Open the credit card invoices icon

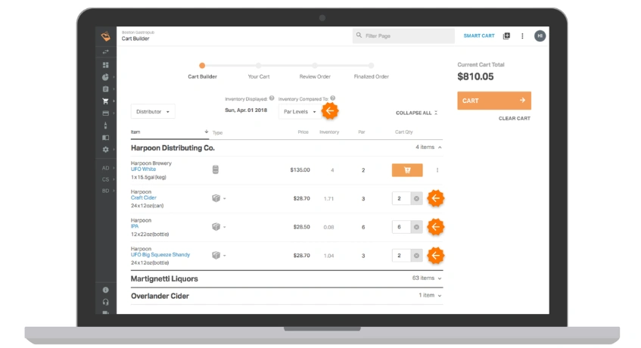[x=105, y=113]
